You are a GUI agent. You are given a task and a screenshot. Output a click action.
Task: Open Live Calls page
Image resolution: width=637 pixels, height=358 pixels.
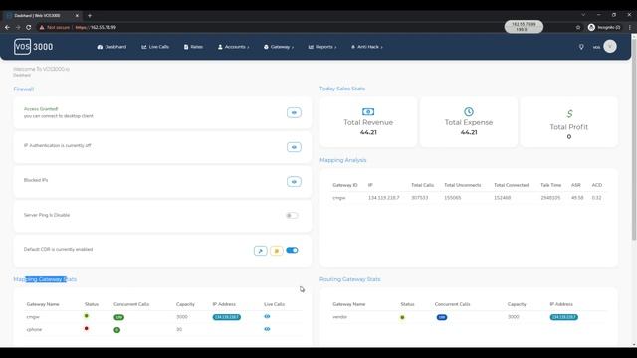[x=155, y=47]
